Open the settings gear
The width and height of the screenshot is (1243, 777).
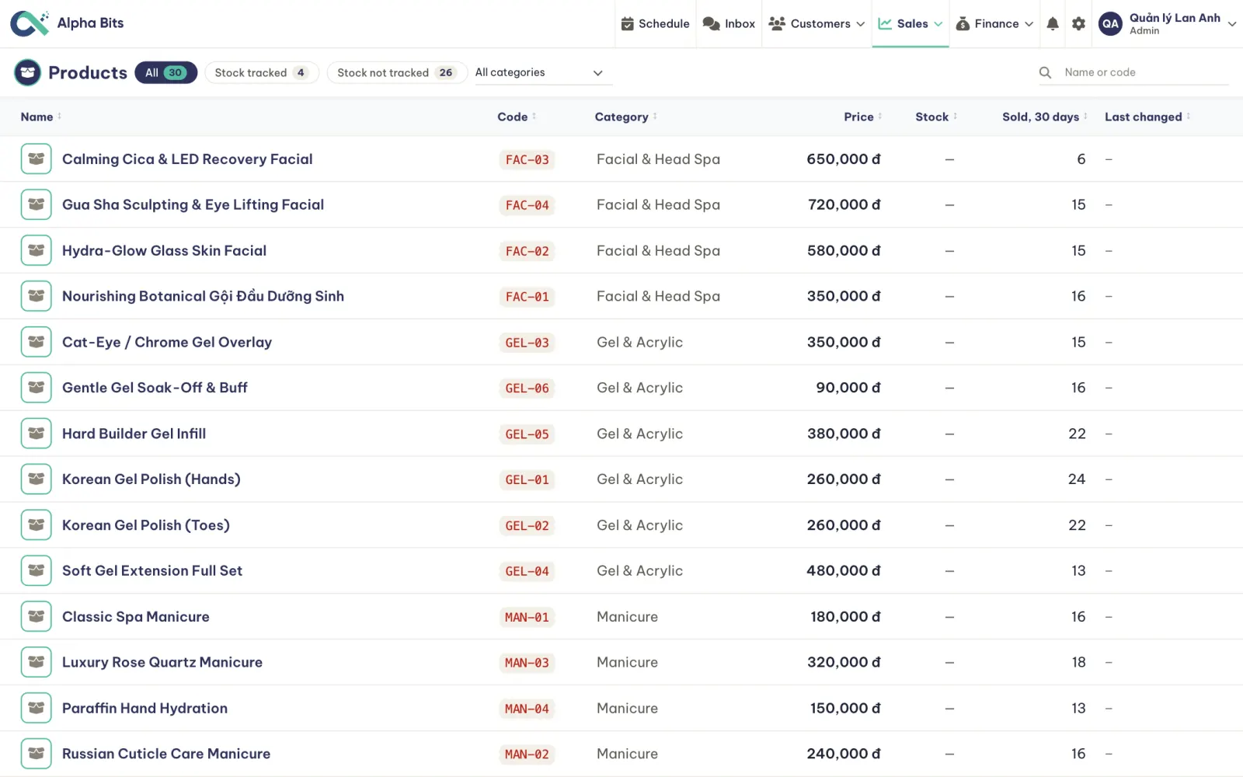[1078, 24]
